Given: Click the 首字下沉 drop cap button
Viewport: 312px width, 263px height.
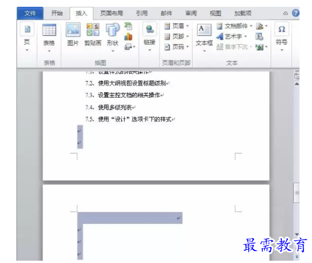Looking at the screenshot, I should click(234, 47).
